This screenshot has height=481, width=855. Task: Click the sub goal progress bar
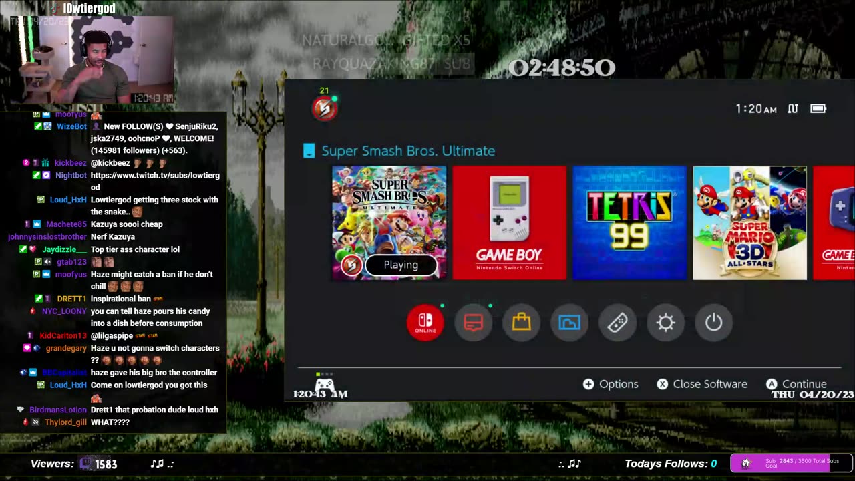[x=792, y=462]
